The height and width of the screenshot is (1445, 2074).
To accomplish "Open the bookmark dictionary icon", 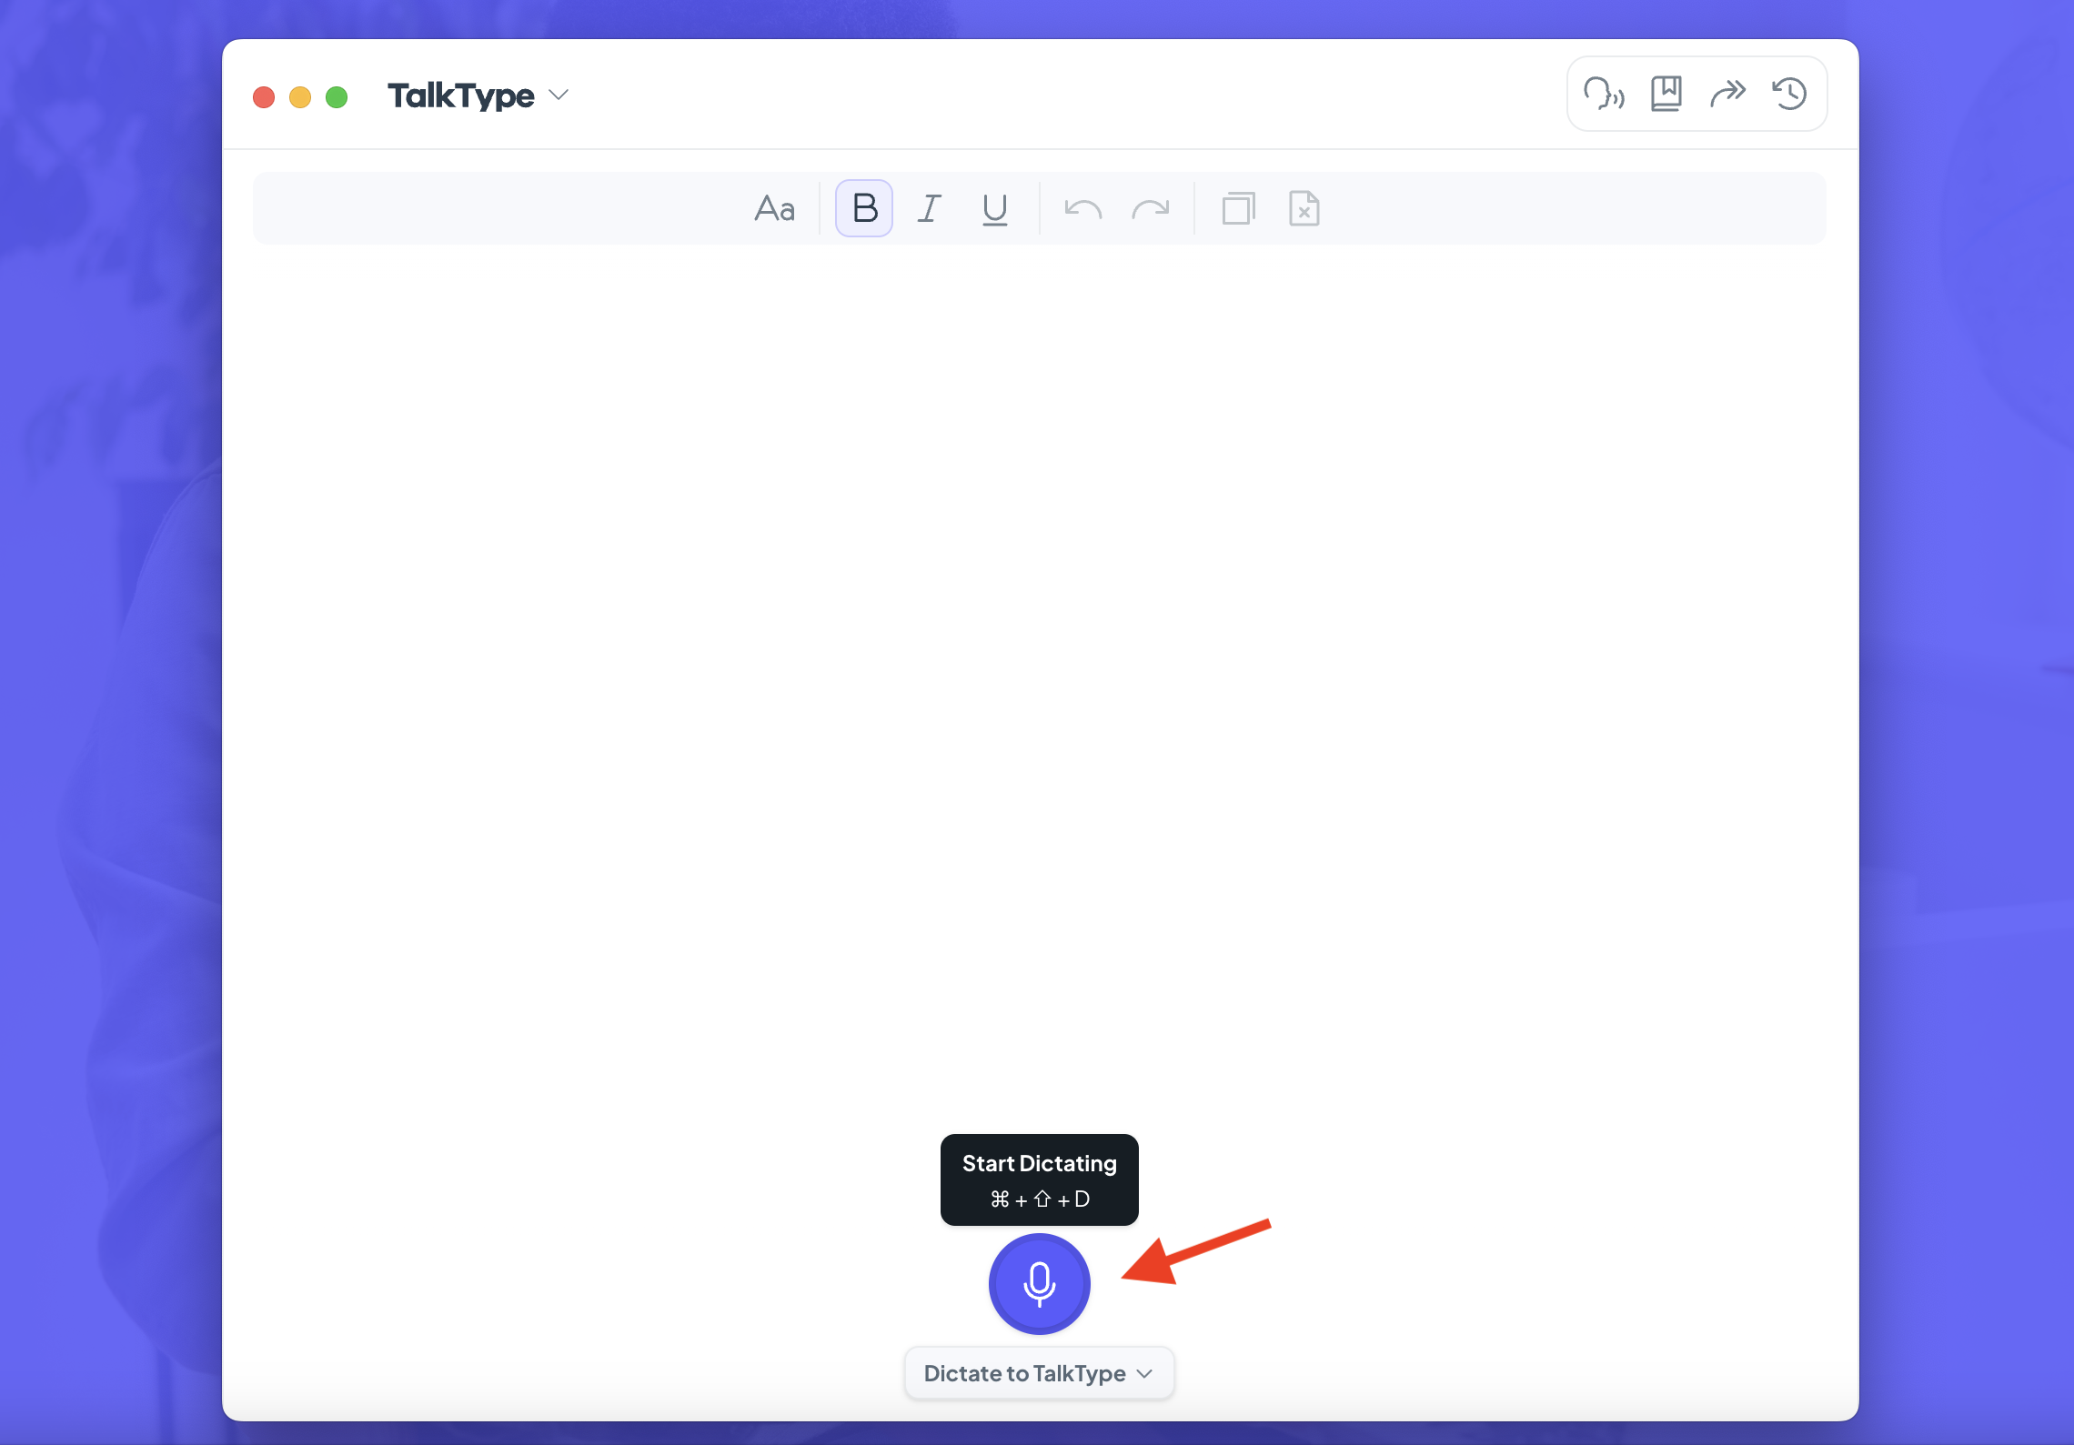I will [x=1666, y=94].
